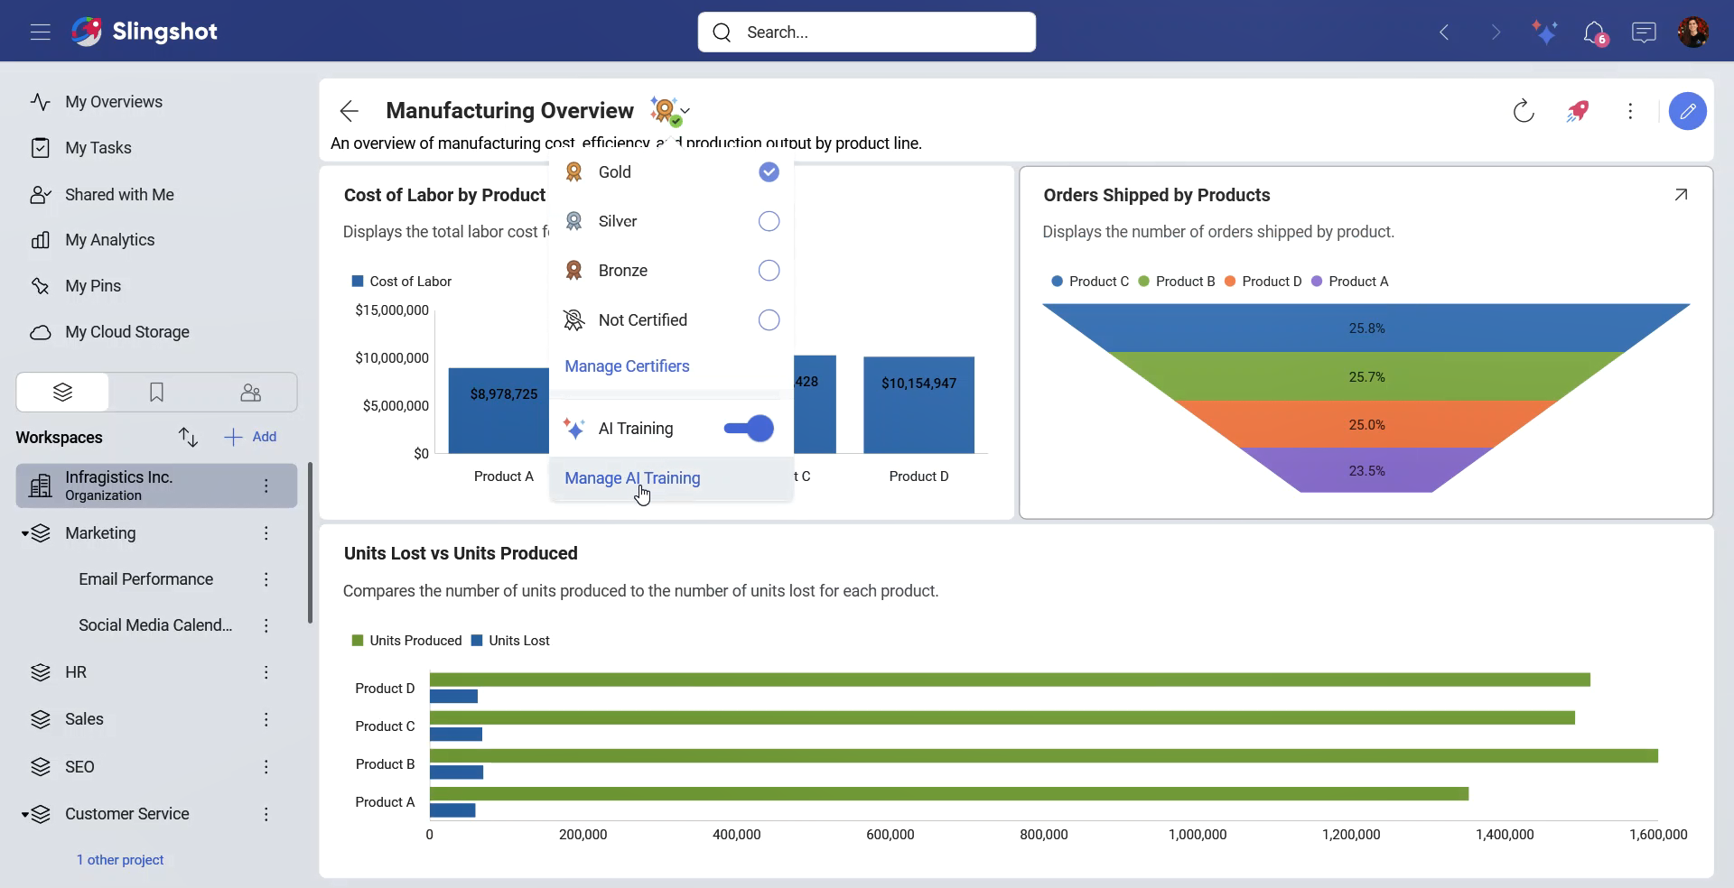Open options for HR workspace

coord(266,672)
